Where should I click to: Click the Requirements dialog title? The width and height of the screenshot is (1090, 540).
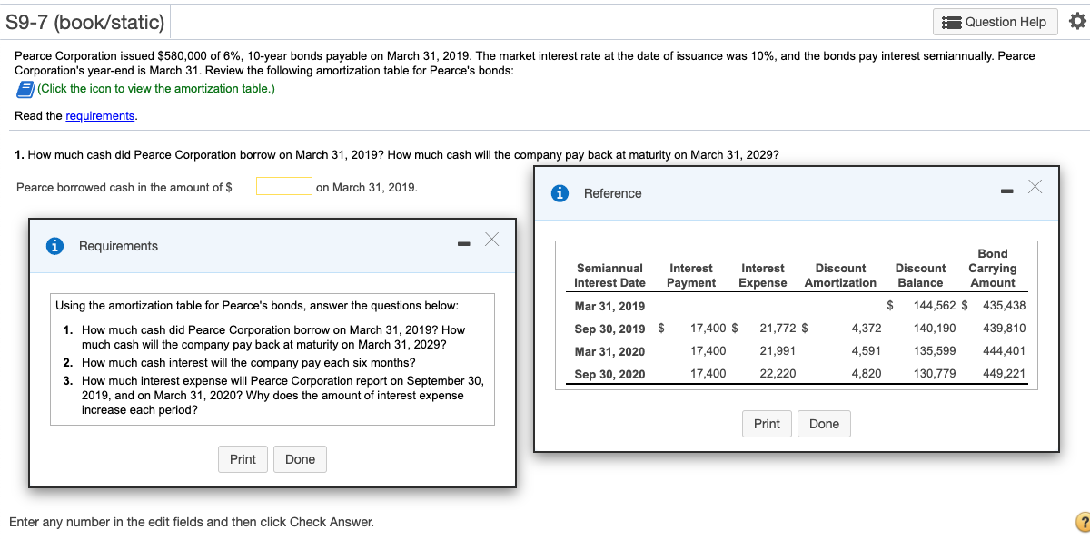(118, 246)
